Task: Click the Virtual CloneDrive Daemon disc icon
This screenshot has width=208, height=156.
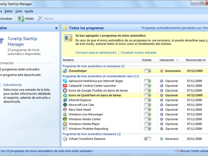Action: 65,139
